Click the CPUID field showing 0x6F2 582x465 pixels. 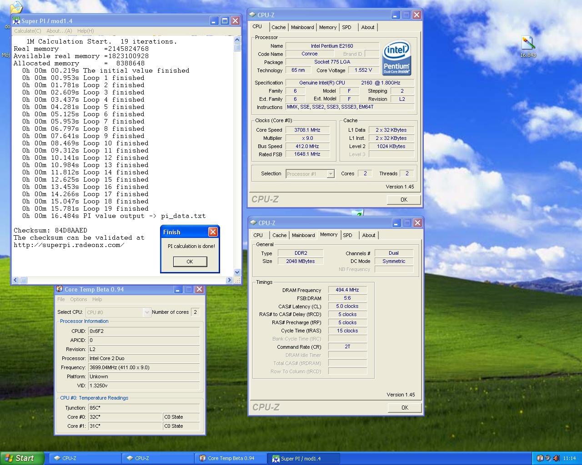[x=144, y=331]
